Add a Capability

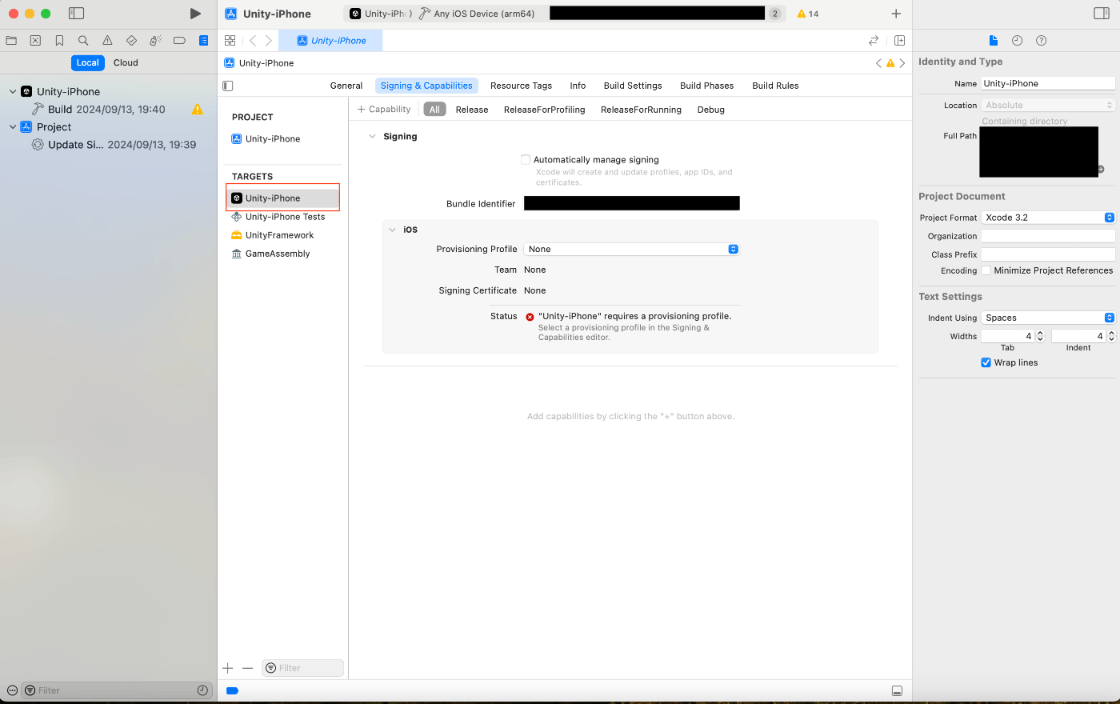point(384,110)
